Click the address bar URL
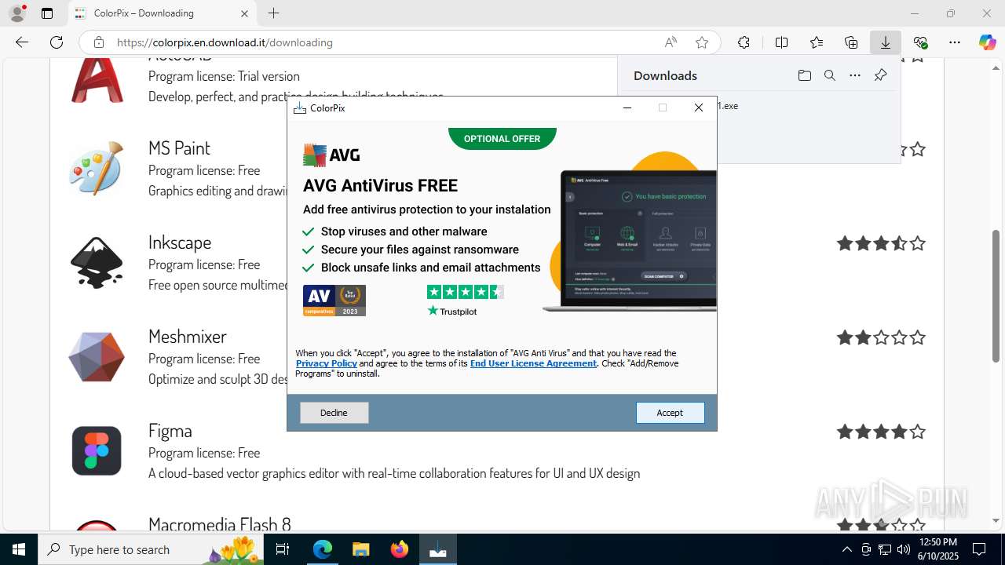Image resolution: width=1005 pixels, height=565 pixels. 225,42
